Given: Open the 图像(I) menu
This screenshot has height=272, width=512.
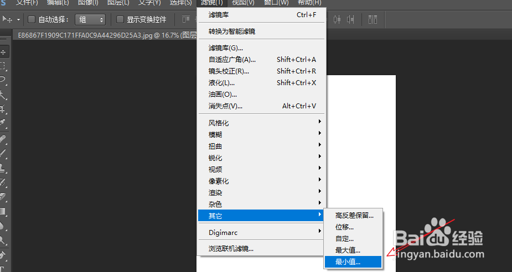Looking at the screenshot, I should (88, 3).
